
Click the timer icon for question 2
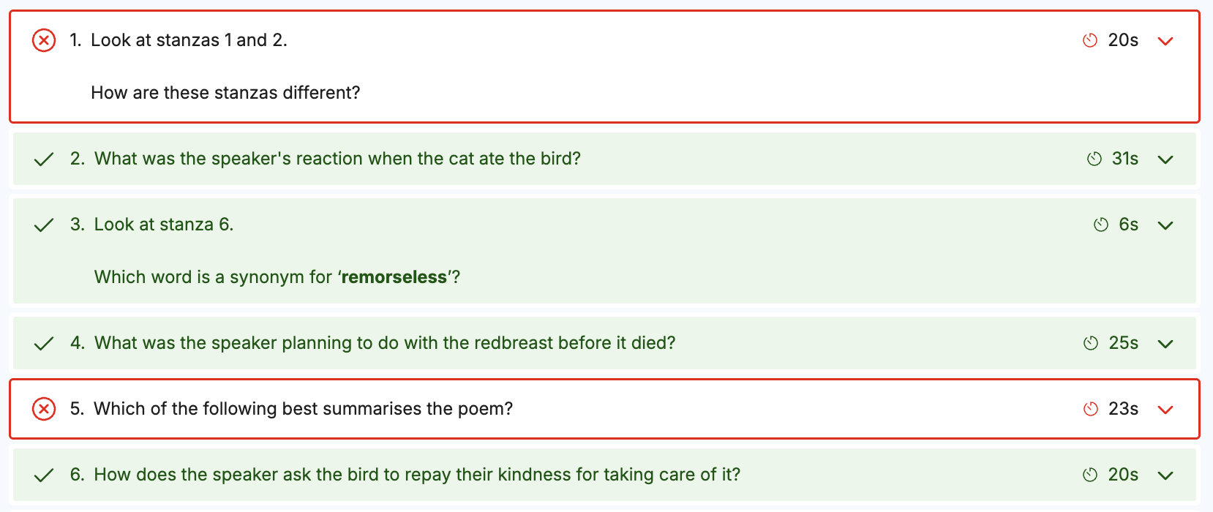point(1094,159)
